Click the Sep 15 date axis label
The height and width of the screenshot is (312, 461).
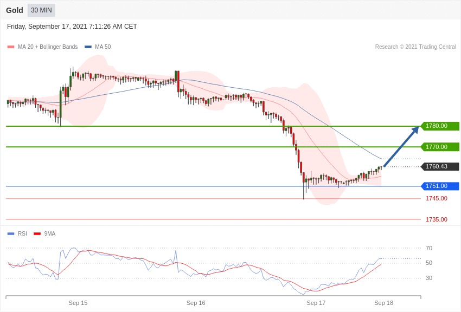click(x=78, y=303)
